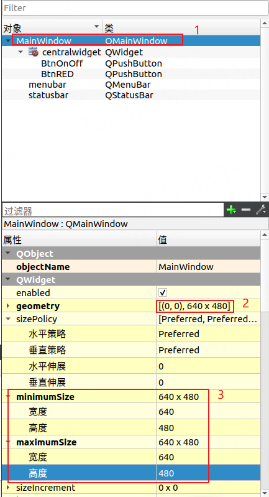269x497 pixels.
Task: Expand the geometry property
Action: pos(8,306)
